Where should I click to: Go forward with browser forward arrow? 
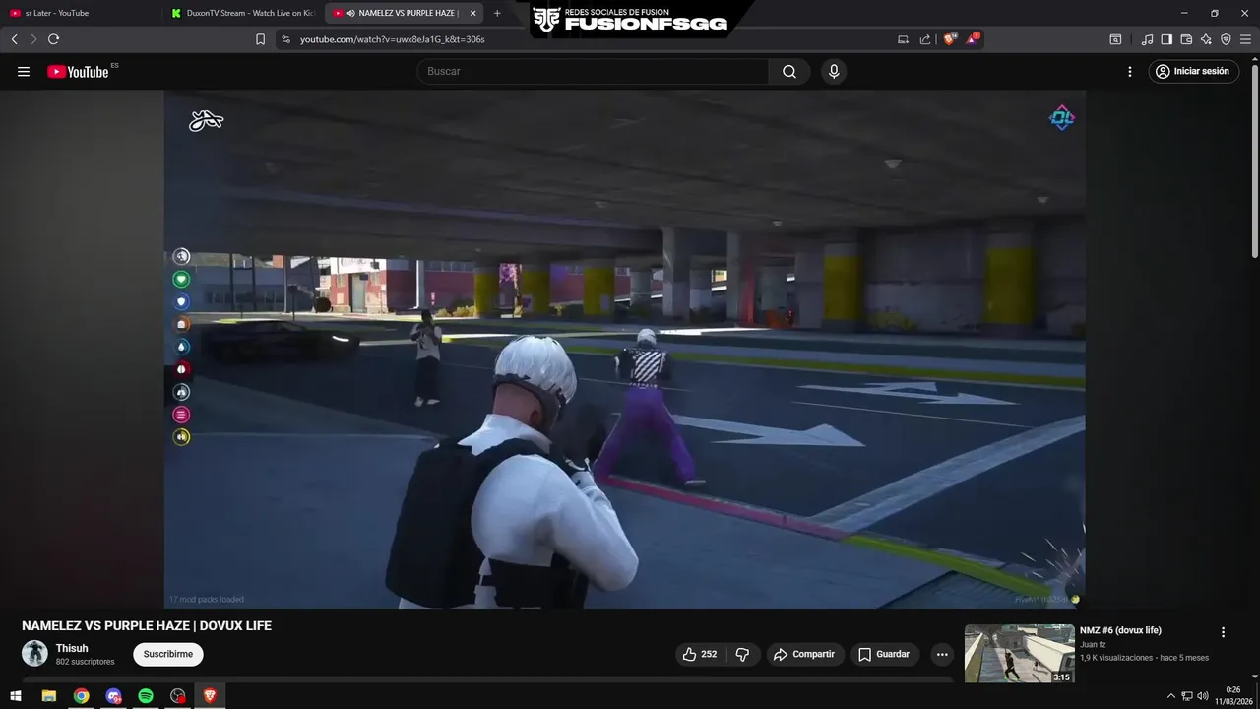pos(33,39)
